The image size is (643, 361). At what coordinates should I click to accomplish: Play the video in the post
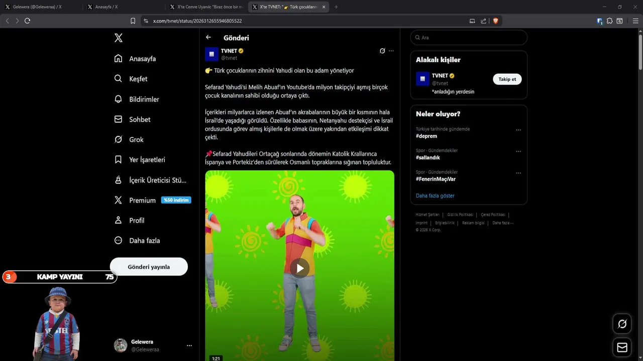pyautogui.click(x=300, y=268)
